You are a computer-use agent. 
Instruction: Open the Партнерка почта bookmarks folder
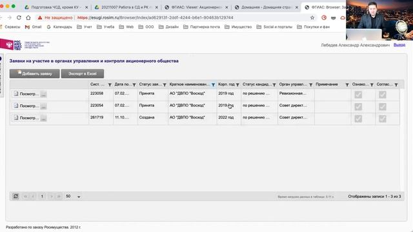[201, 27]
